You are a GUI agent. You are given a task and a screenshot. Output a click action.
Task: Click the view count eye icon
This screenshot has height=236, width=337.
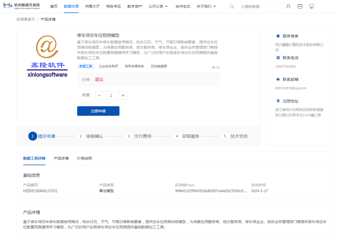(214, 67)
